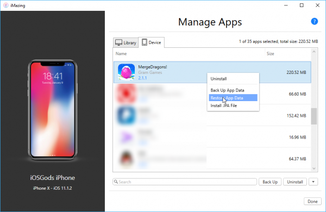Choose Back Up App Data menu entry
Image resolution: width=326 pixels, height=212 pixels.
coord(233,90)
